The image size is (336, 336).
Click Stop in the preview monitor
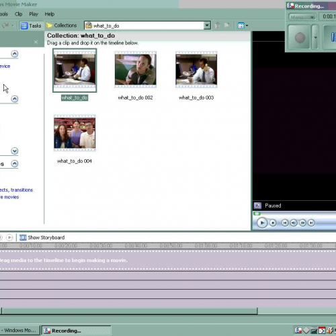[273, 223]
